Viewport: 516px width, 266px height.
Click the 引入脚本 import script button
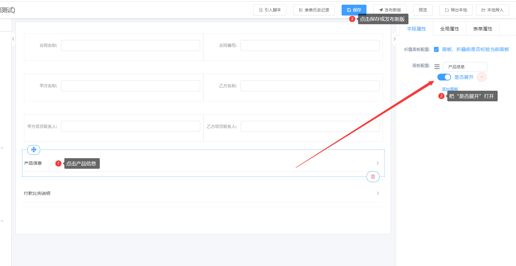pos(270,10)
